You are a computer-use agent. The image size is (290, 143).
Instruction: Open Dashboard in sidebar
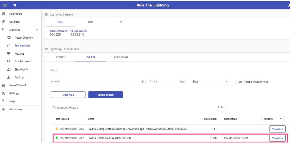16,14
